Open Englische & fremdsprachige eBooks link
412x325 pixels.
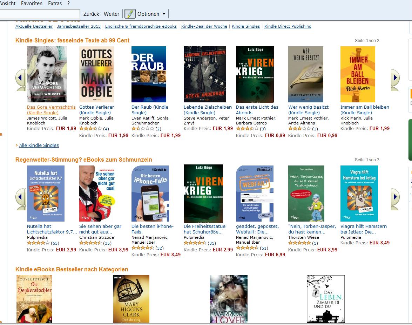point(141,26)
